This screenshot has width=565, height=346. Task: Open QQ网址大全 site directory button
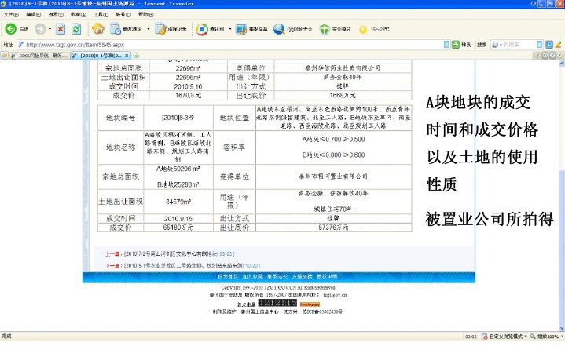[x=292, y=29]
